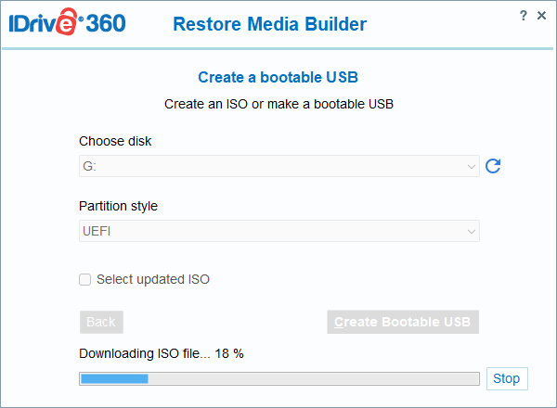The width and height of the screenshot is (557, 408).
Task: Click the Select updated ISO label text
Action: pyautogui.click(x=153, y=279)
